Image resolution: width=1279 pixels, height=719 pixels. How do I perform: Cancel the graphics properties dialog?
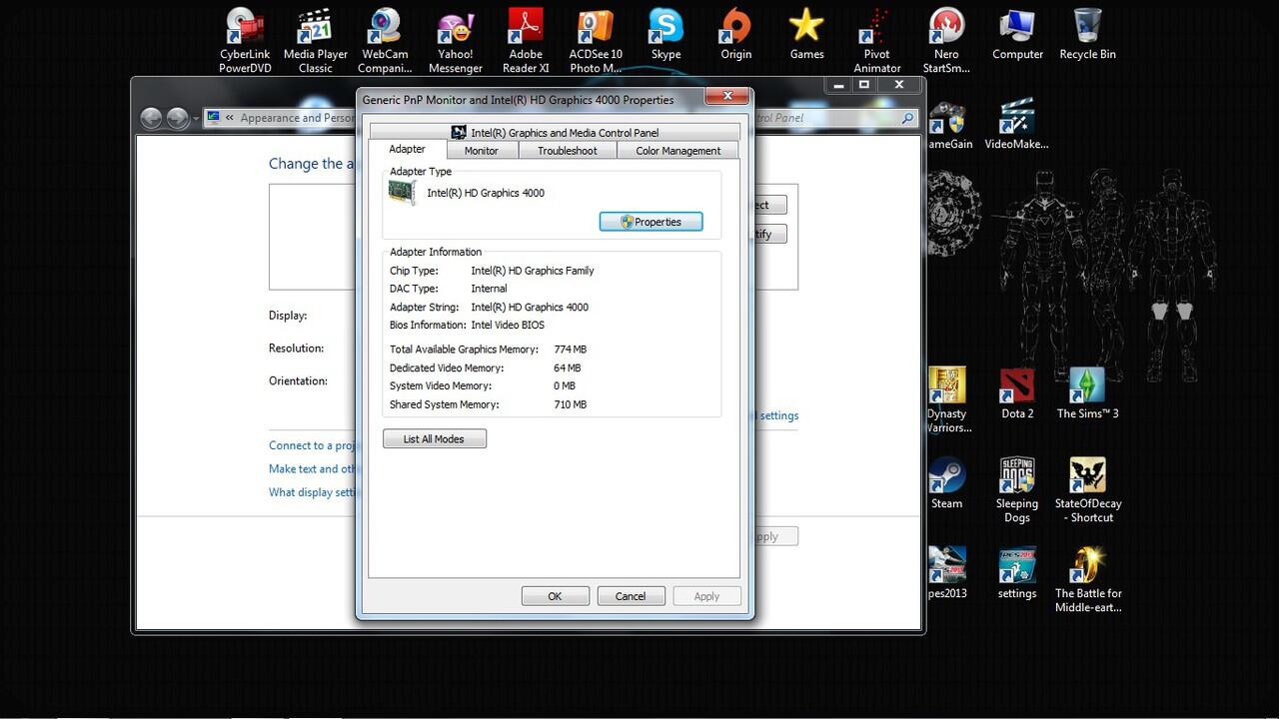(631, 596)
